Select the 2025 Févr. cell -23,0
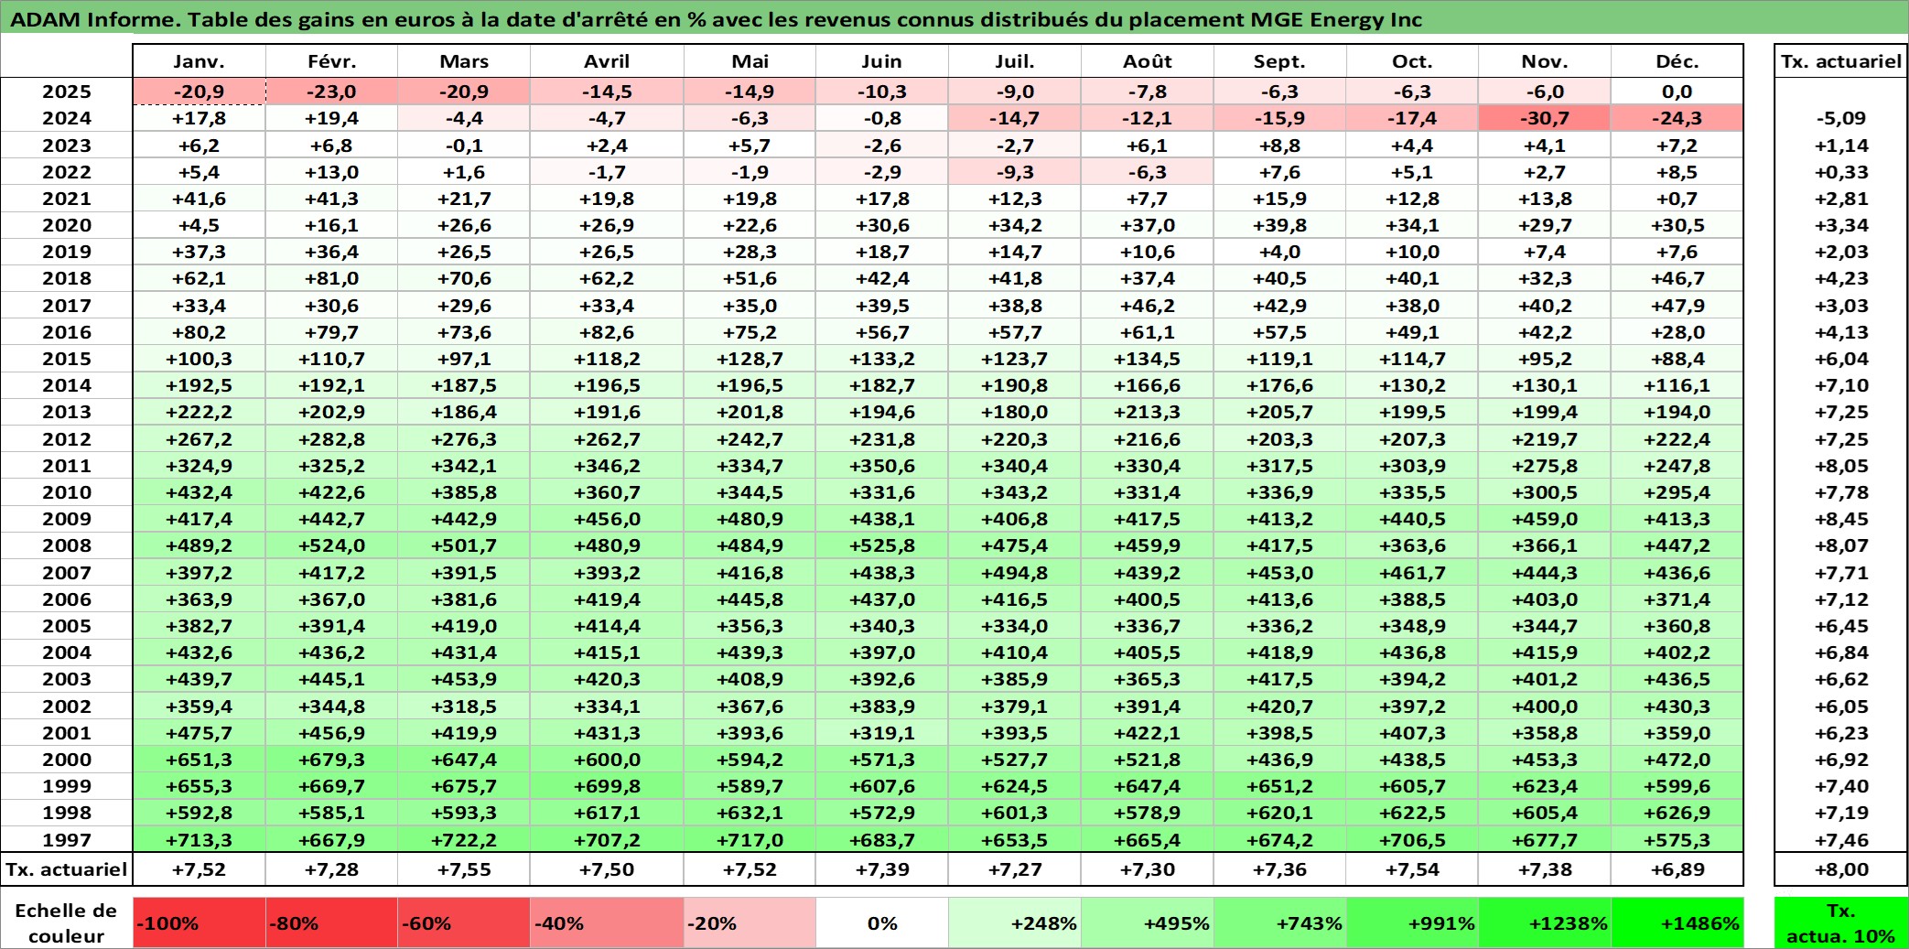This screenshot has width=1909, height=949. point(331,92)
